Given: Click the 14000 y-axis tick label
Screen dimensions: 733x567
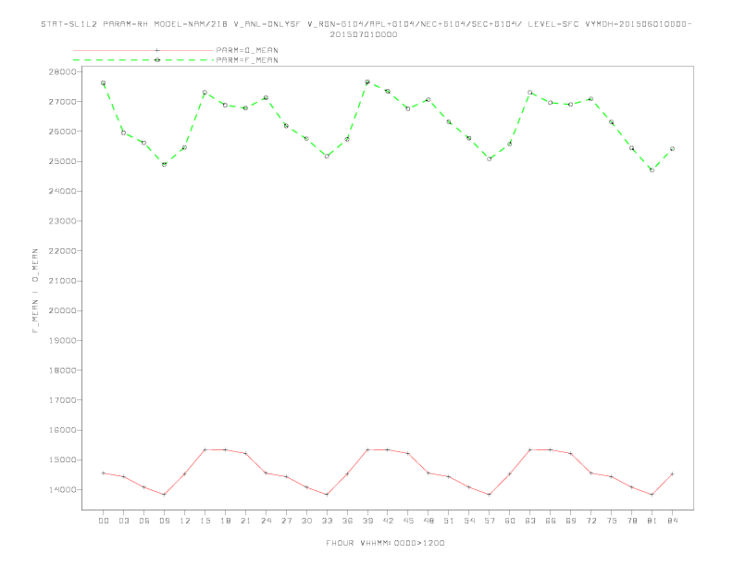Looking at the screenshot, I should (62, 490).
